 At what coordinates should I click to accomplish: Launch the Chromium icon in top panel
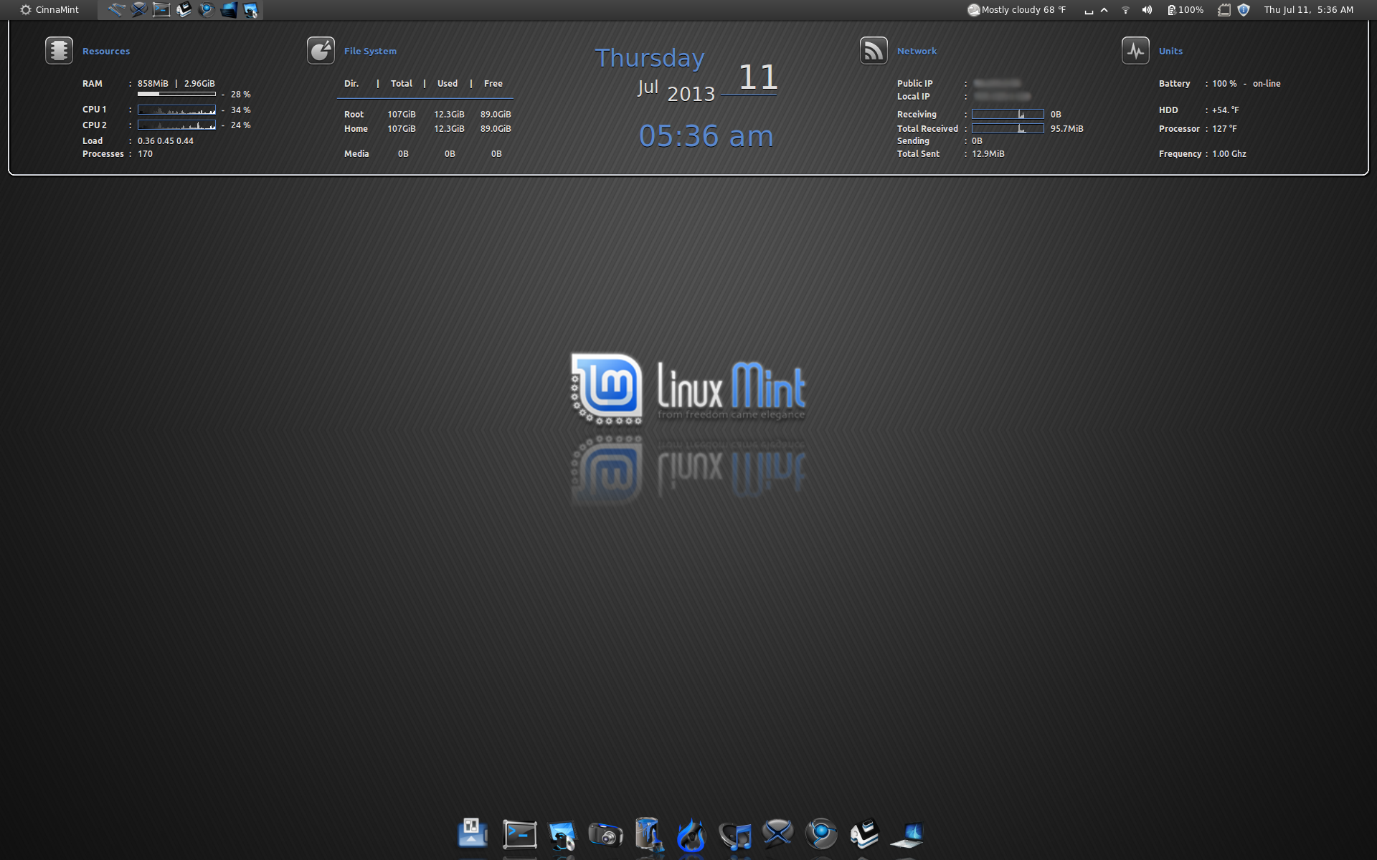pyautogui.click(x=207, y=10)
